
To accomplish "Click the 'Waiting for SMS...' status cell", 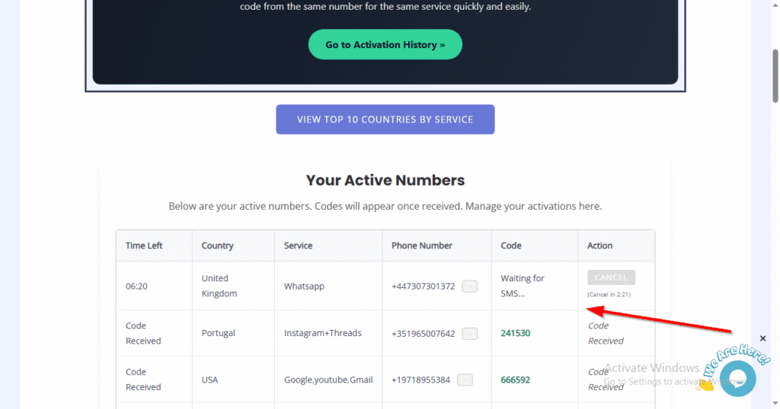I will click(x=523, y=286).
